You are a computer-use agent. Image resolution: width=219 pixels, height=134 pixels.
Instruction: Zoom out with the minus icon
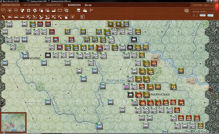(16, 11)
